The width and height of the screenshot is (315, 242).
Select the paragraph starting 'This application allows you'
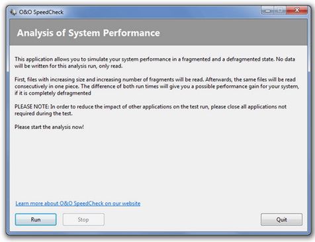(x=155, y=63)
